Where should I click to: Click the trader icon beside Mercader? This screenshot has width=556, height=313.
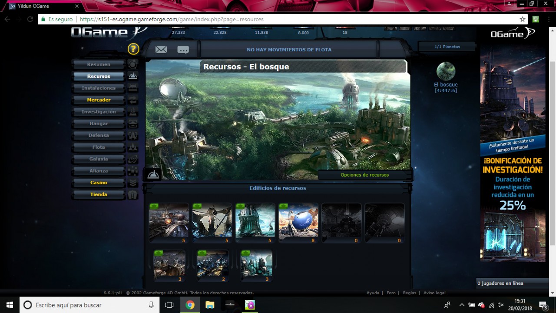pyautogui.click(x=133, y=100)
